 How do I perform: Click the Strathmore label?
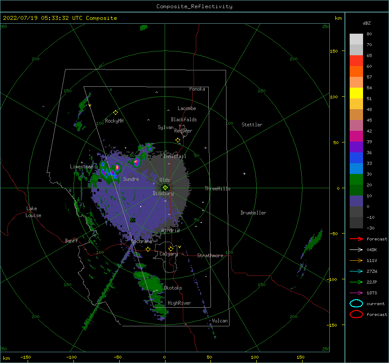click(x=210, y=256)
